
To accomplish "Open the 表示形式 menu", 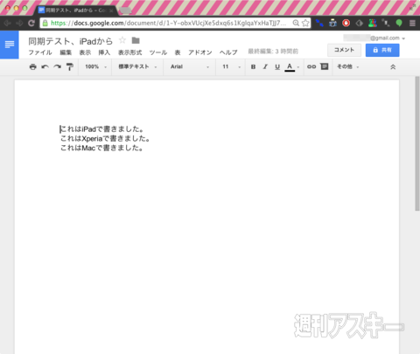I will (129, 52).
